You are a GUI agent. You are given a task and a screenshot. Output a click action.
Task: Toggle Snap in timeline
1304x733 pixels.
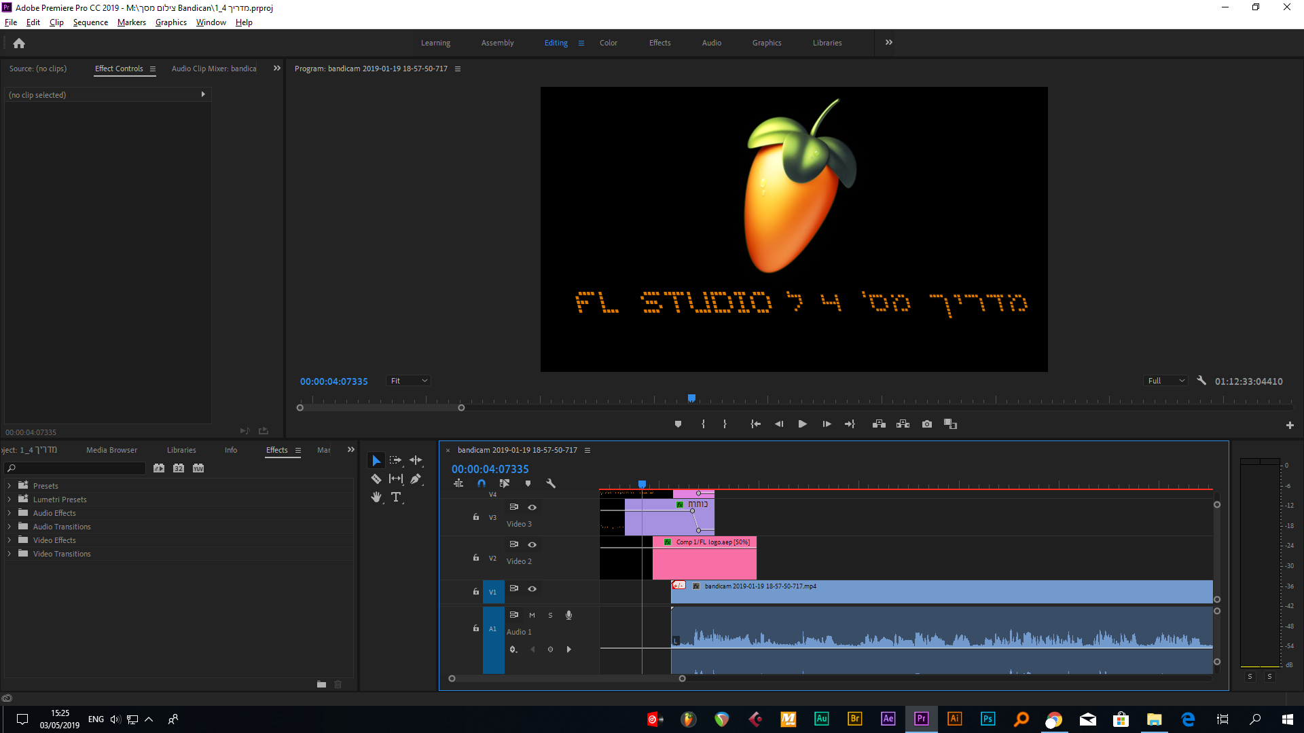pos(482,484)
